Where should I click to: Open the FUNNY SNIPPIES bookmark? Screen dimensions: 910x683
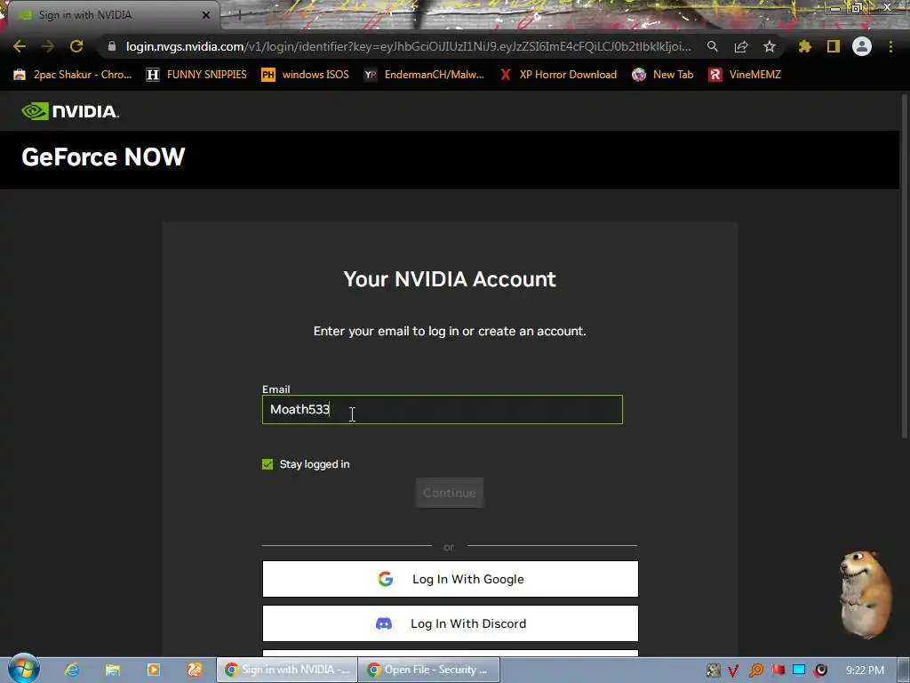point(196,75)
